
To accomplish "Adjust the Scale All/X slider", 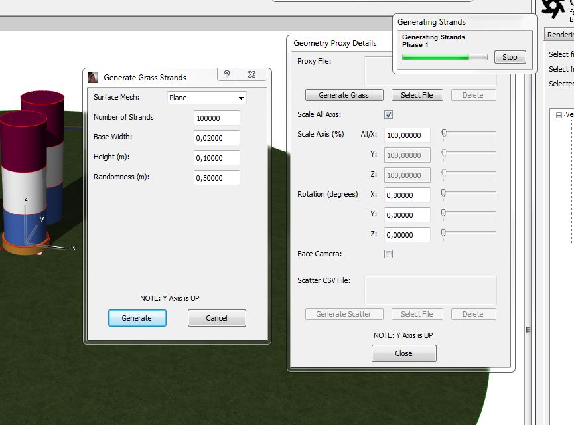I will (x=444, y=133).
